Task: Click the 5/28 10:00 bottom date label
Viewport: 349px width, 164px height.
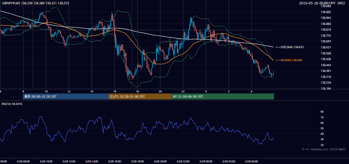Action: [x=46, y=161]
